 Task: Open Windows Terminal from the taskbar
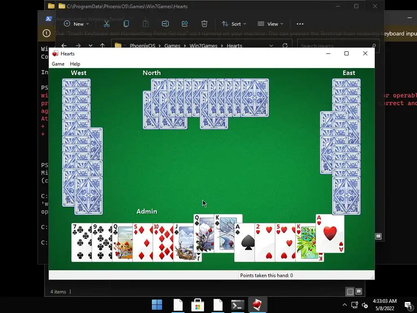pos(237,305)
